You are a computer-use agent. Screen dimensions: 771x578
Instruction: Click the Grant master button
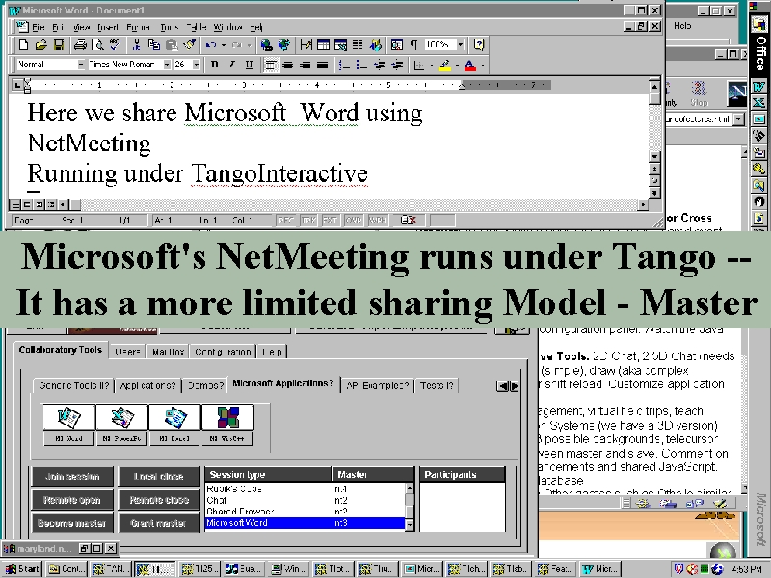(x=159, y=523)
